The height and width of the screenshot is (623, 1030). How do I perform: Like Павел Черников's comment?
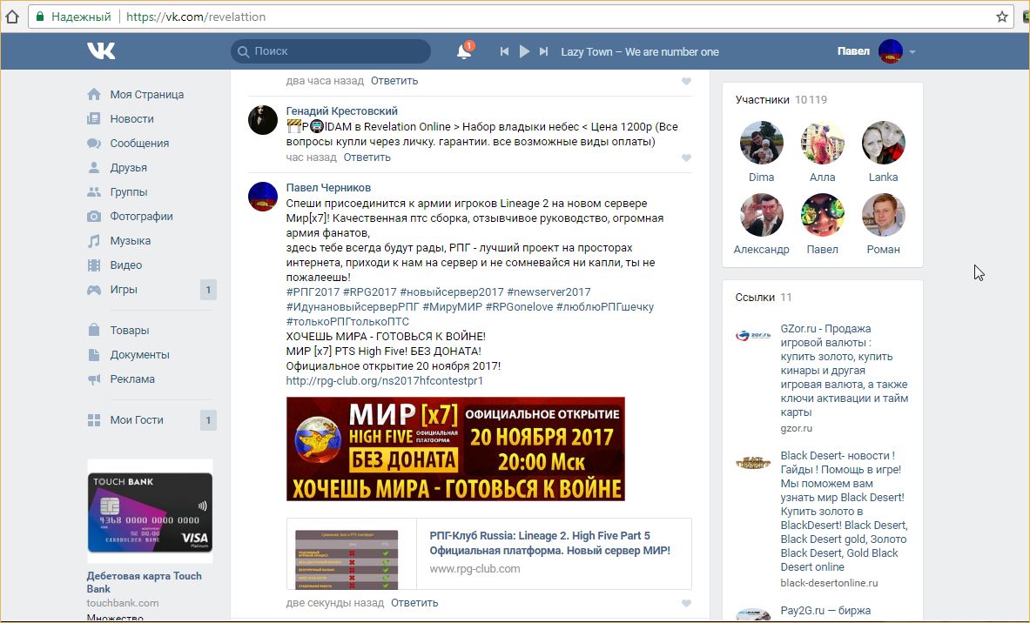(686, 603)
